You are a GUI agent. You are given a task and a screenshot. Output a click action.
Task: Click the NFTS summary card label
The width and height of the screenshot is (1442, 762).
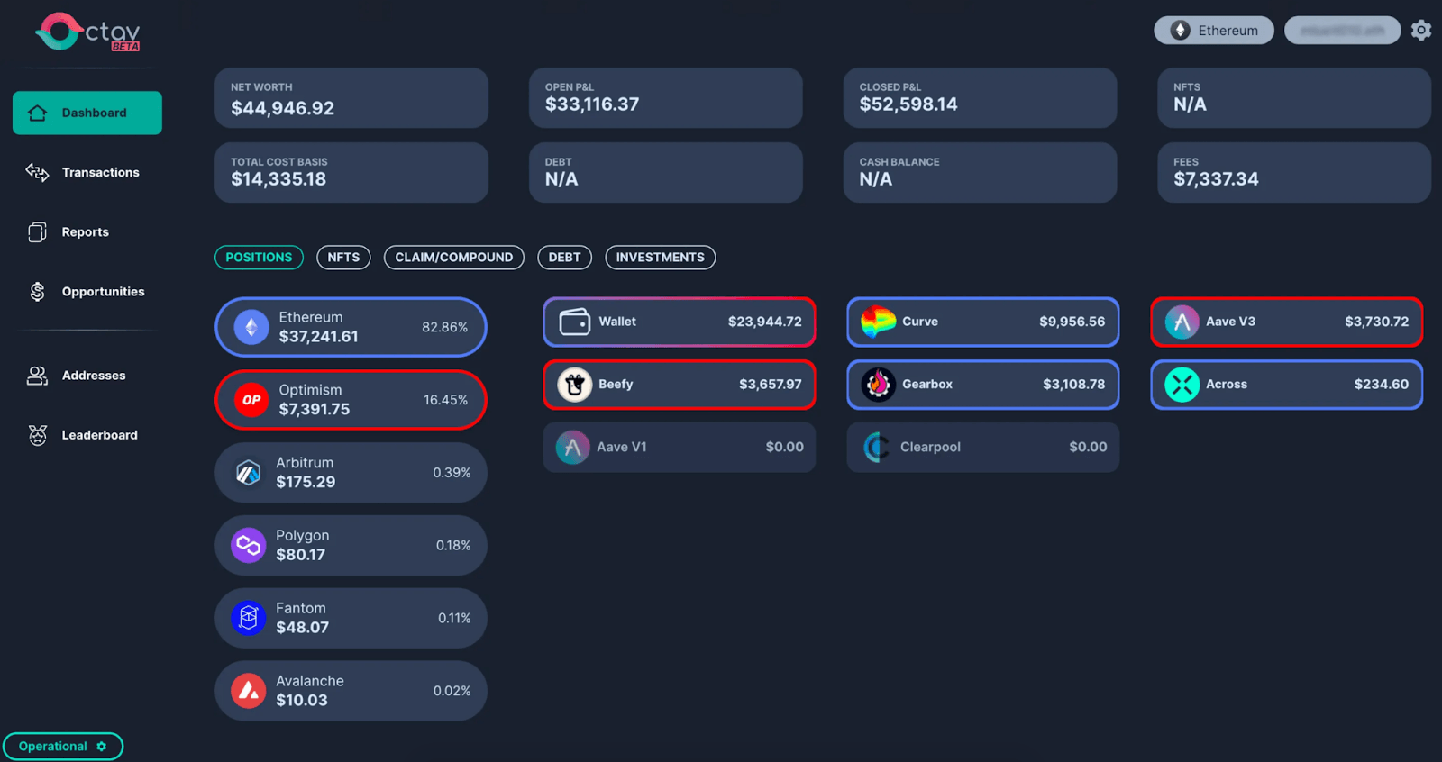click(1187, 87)
